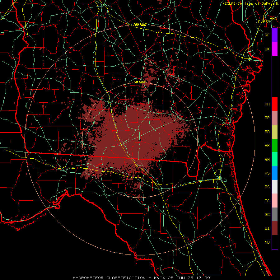Click the GR legend label
280x280 pixels.
coord(267,118)
